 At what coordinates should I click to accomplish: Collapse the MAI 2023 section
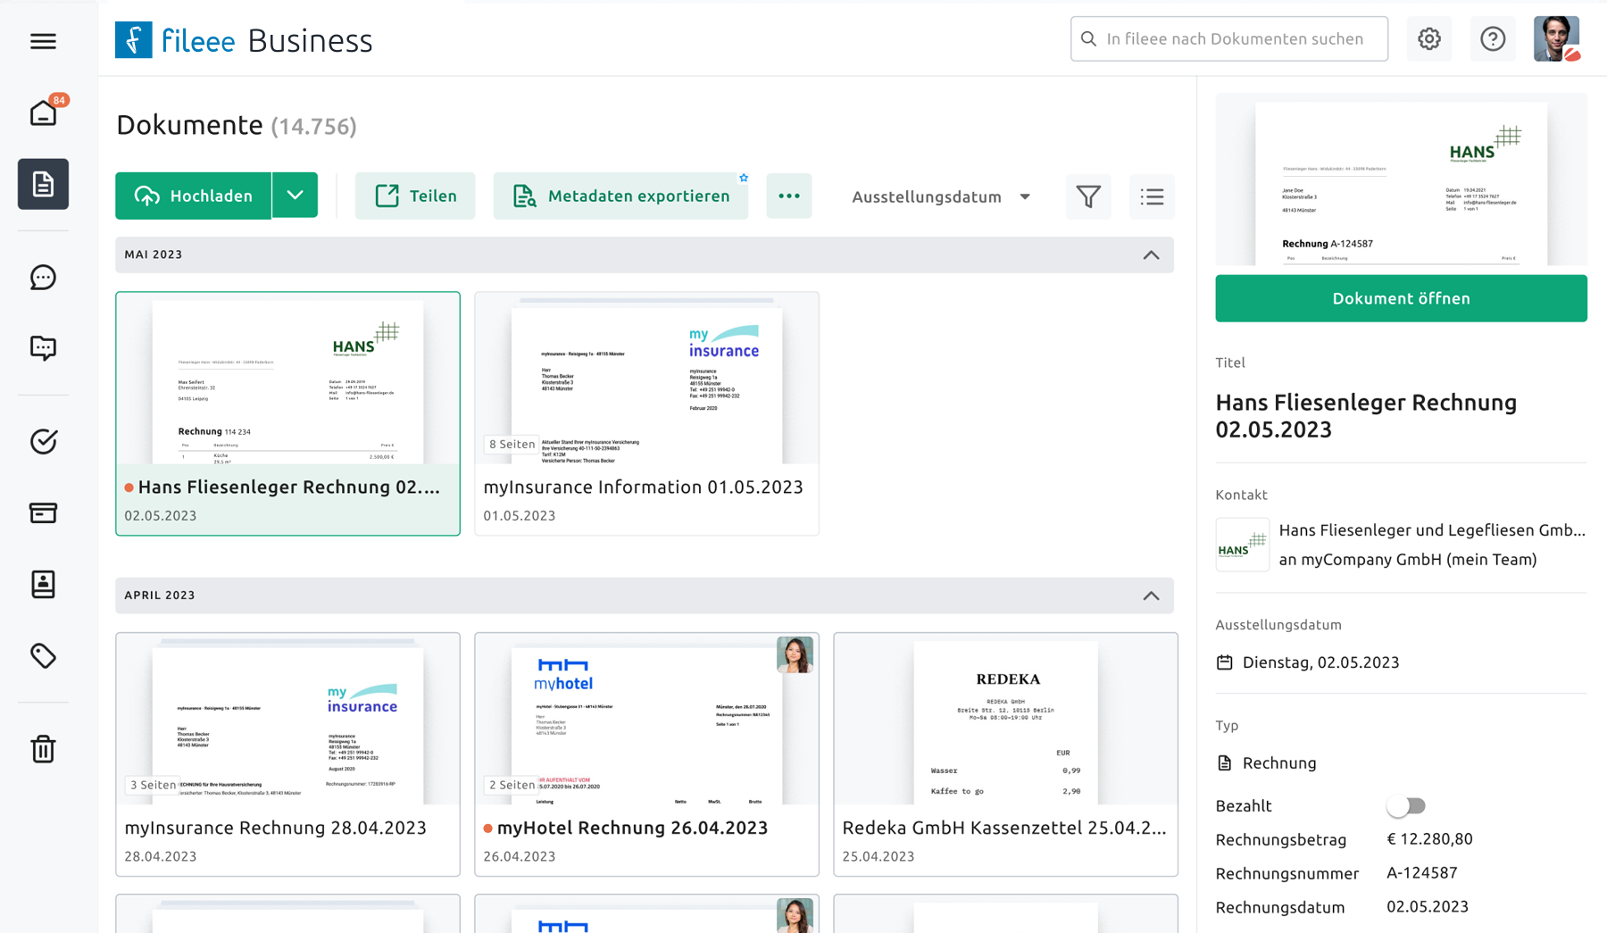tap(1152, 255)
